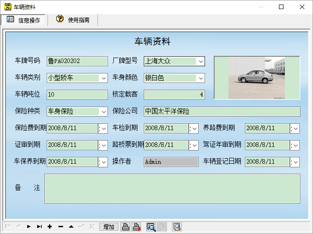Expand the 保险种类 dropdown
Image resolution: width=313 pixels, height=234 pixels.
point(103,112)
